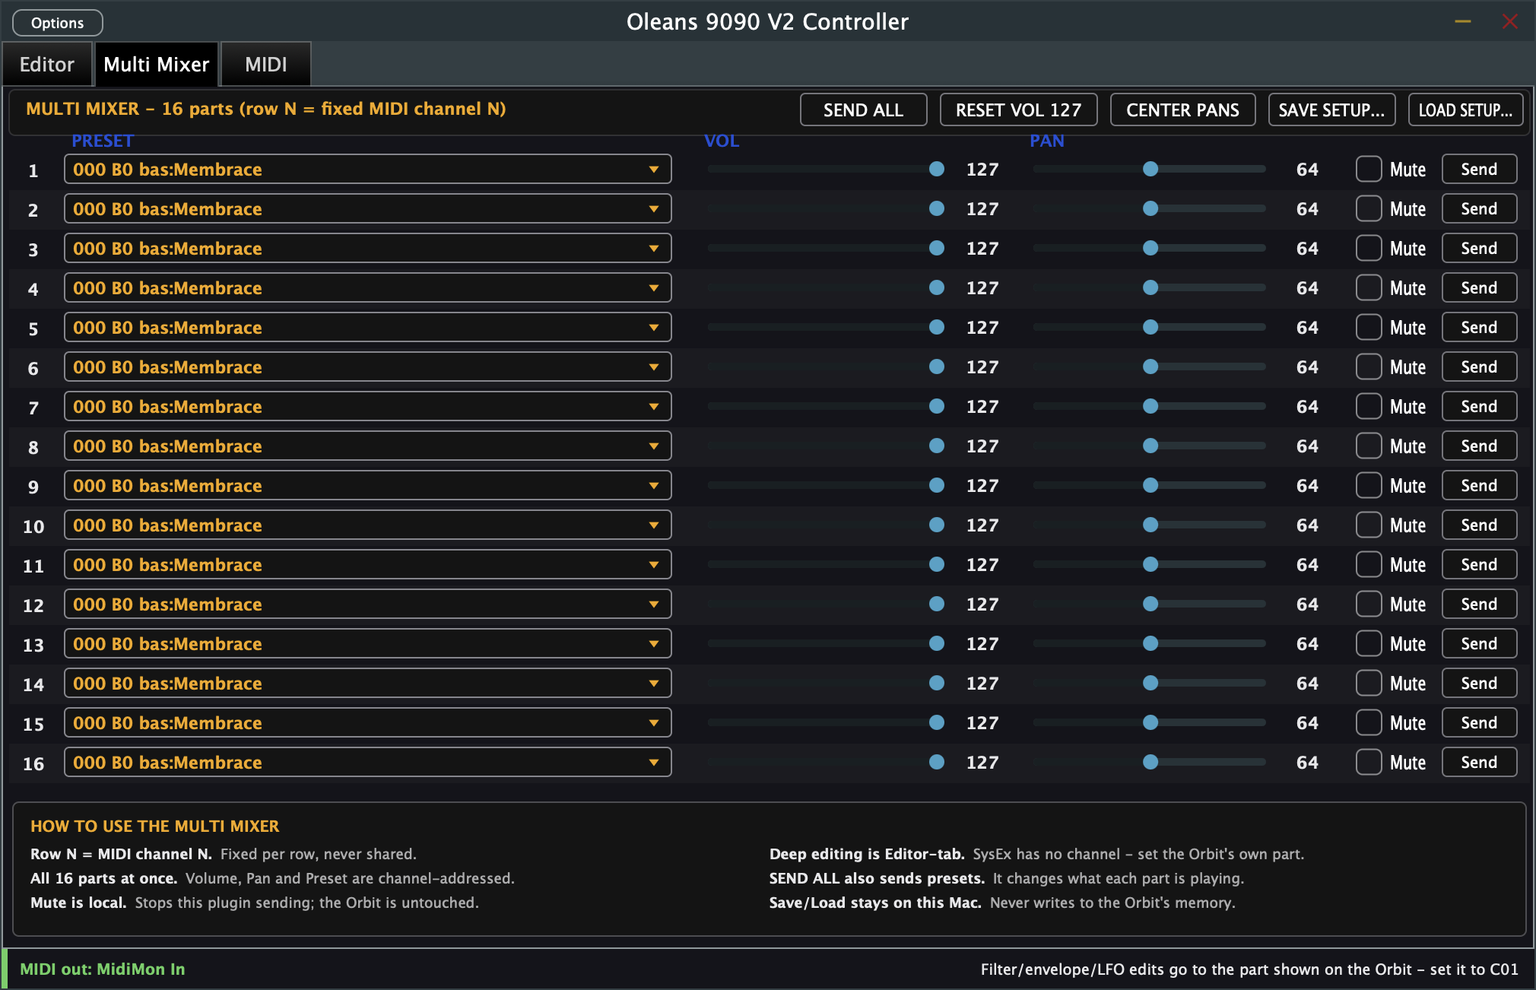Image resolution: width=1536 pixels, height=990 pixels.
Task: Switch to the Editor tab
Action: point(47,65)
